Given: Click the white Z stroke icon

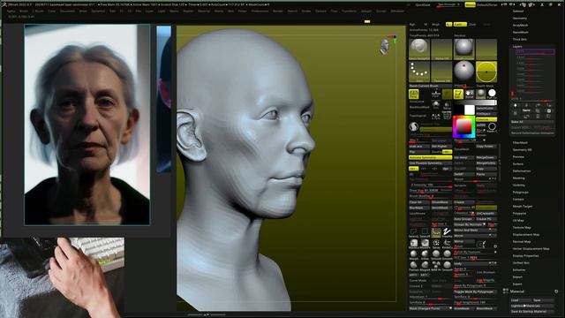Looking at the screenshot, I should point(448,232).
